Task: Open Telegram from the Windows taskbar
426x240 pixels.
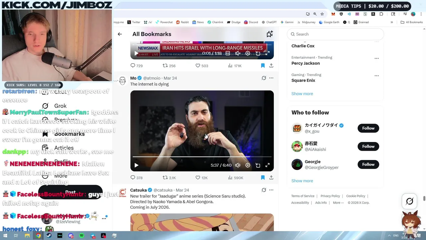Action: tap(93, 236)
